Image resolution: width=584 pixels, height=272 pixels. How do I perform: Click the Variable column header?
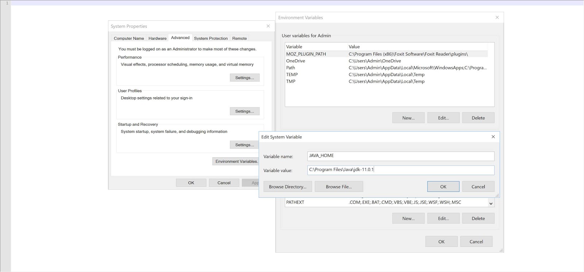coord(294,47)
